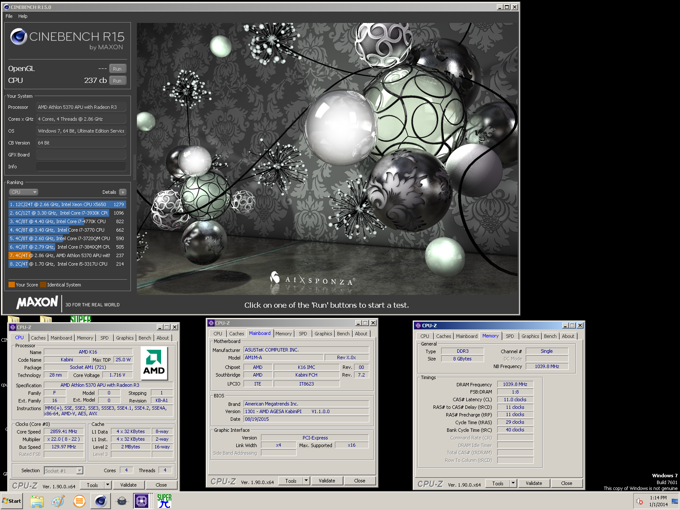Click the Cinebench title bar icon
The image size is (680, 510).
(x=6, y=7)
